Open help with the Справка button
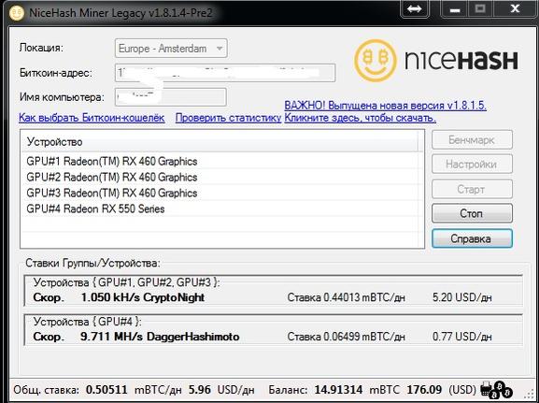 (472, 238)
